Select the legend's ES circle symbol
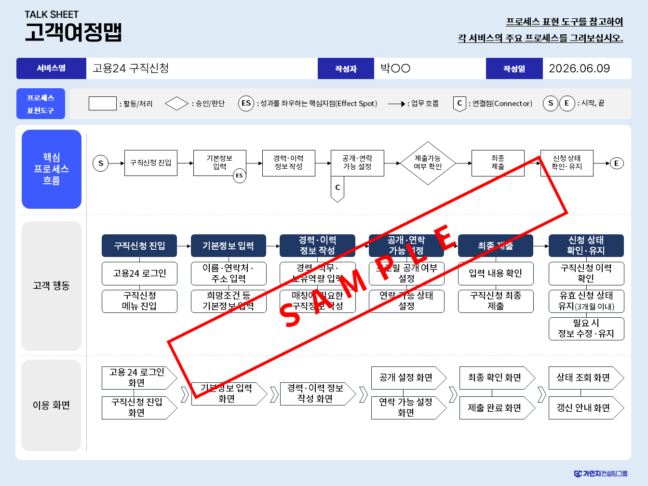Screen dimensions: 648x486 point(246,103)
